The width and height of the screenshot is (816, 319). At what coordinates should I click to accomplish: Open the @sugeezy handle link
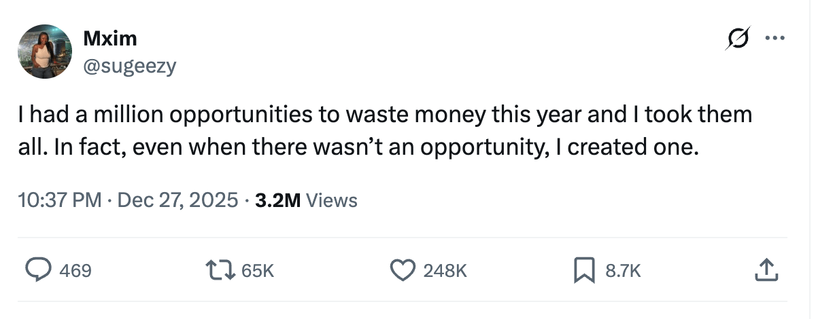[x=129, y=66]
